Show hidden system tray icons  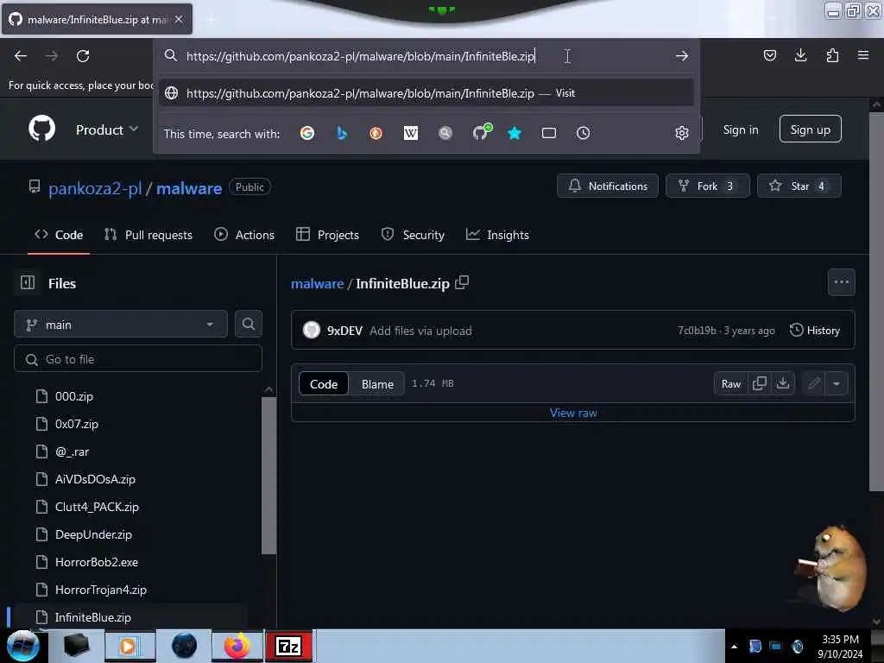(734, 647)
